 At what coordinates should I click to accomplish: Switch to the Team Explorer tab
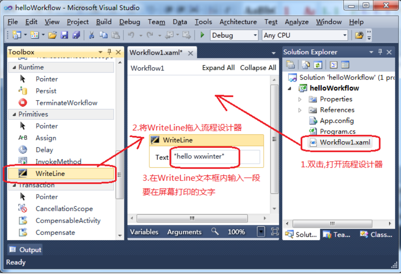[x=336, y=234]
